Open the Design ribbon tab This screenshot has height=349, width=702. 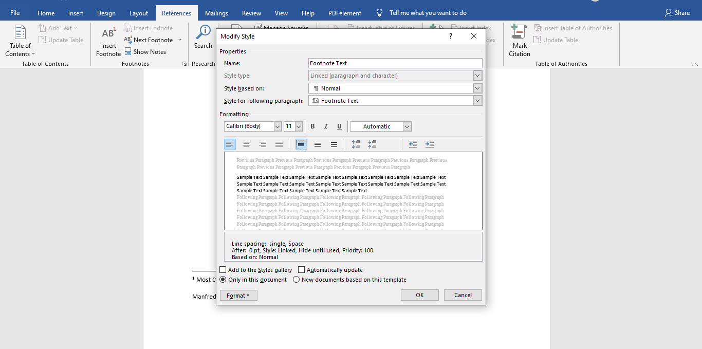click(106, 13)
